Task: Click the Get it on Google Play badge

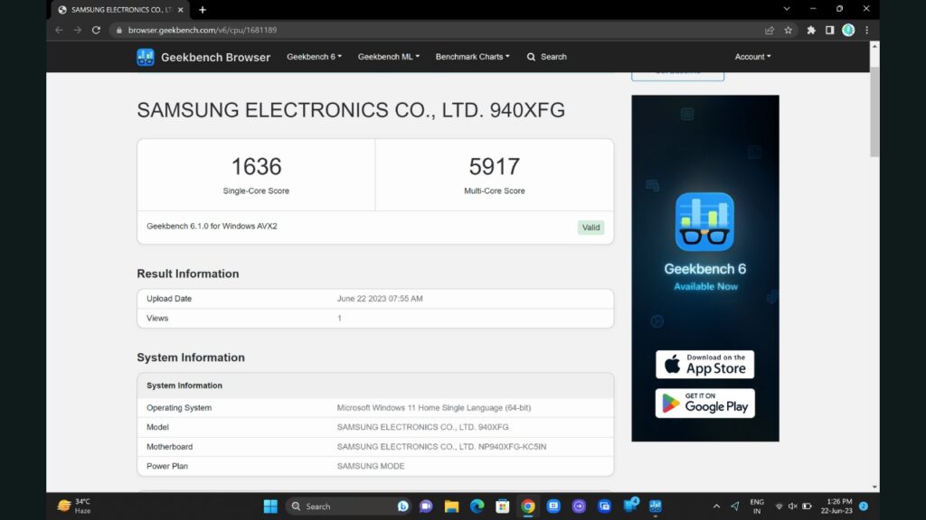Action: 704,404
